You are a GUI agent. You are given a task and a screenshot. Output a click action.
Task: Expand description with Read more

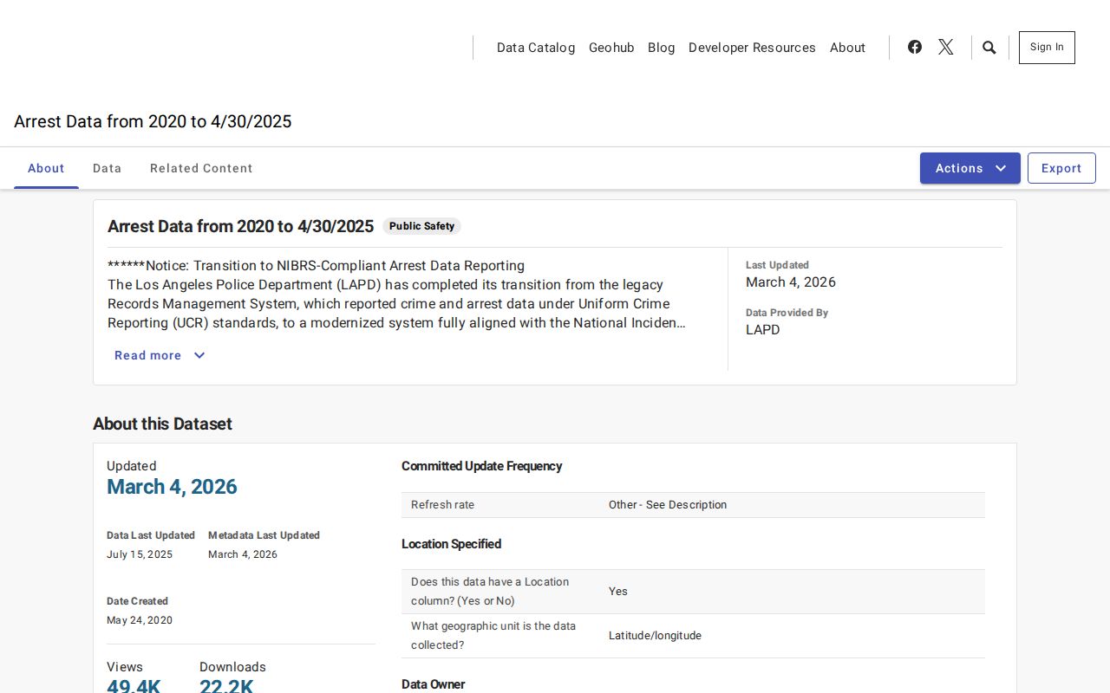160,355
